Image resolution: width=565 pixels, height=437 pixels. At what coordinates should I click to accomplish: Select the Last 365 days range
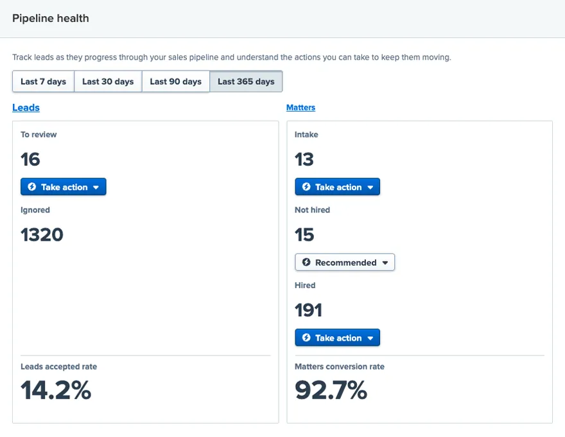(x=246, y=81)
